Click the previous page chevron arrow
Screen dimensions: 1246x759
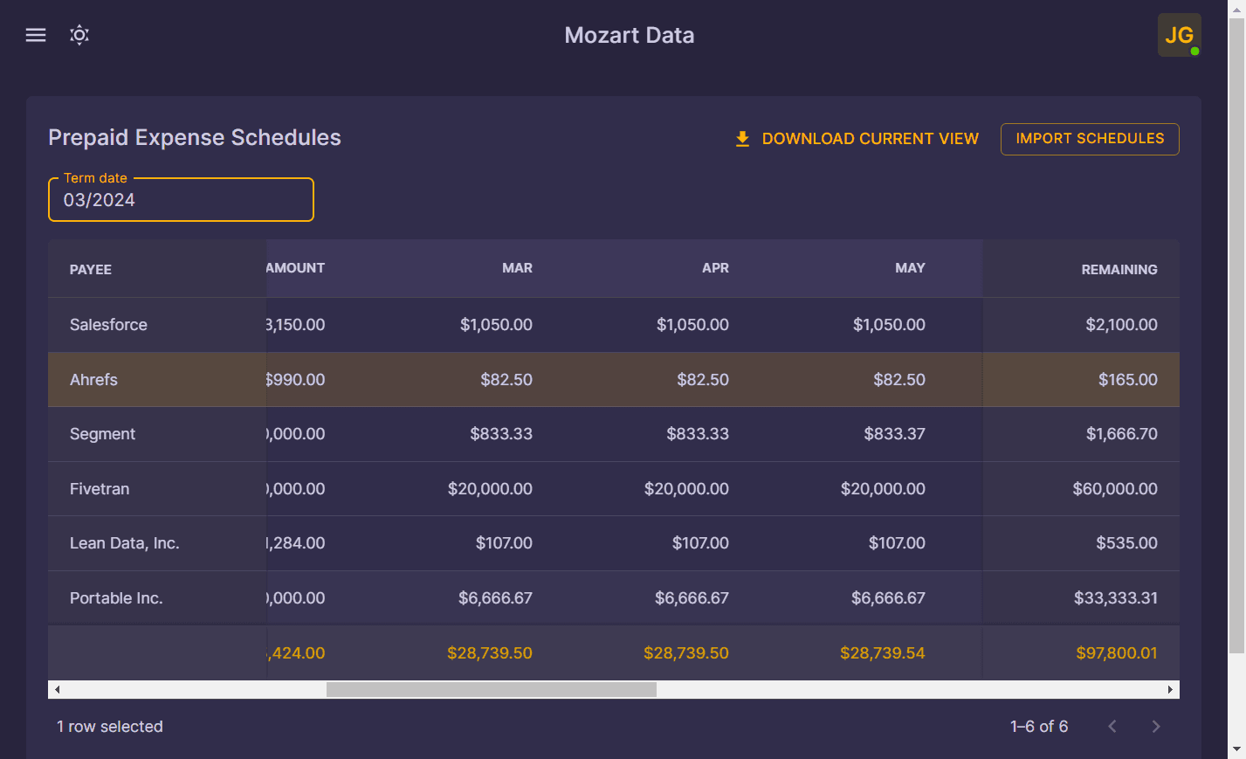(x=1112, y=726)
